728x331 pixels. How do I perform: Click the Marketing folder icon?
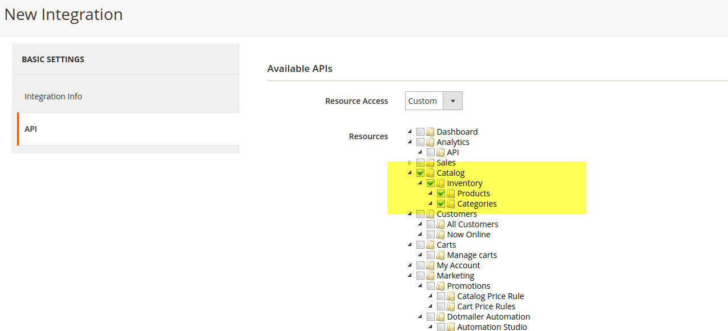point(430,275)
